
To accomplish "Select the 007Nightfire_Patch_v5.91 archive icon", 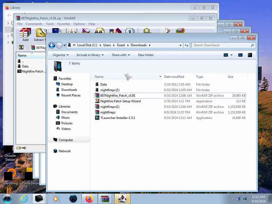I will click(x=97, y=96).
